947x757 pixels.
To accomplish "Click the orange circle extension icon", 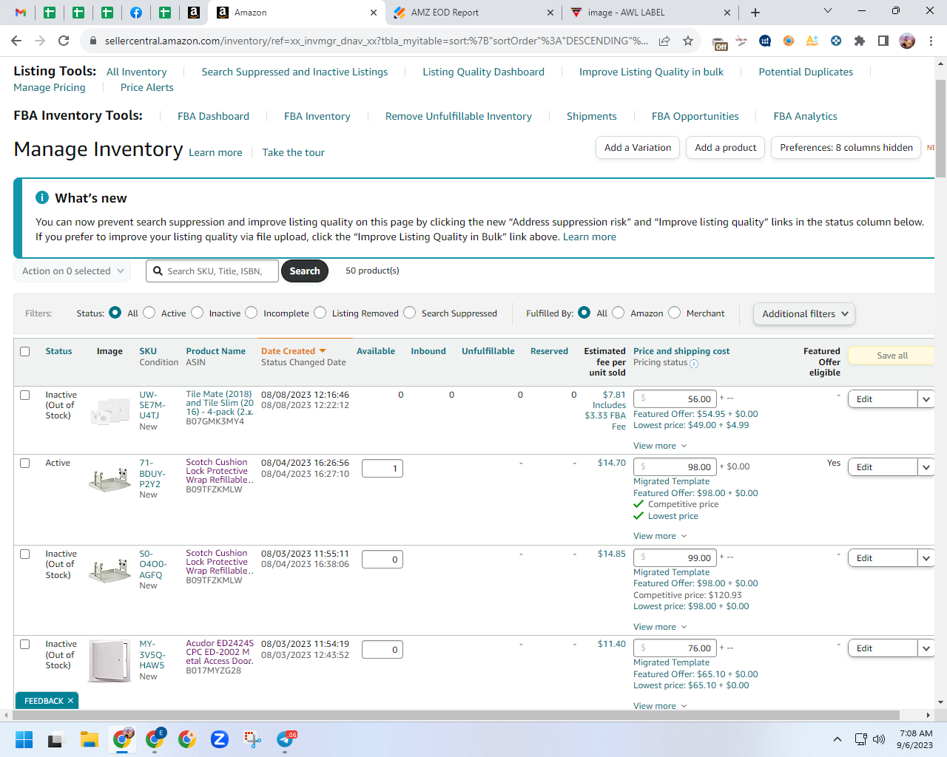I will [789, 41].
